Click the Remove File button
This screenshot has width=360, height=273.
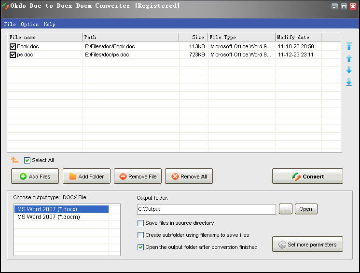click(138, 176)
